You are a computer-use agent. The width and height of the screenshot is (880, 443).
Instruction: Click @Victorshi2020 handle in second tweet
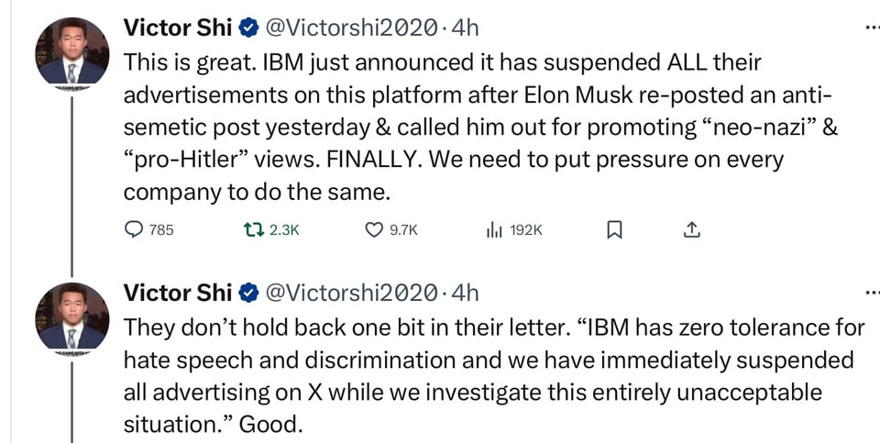click(x=350, y=293)
